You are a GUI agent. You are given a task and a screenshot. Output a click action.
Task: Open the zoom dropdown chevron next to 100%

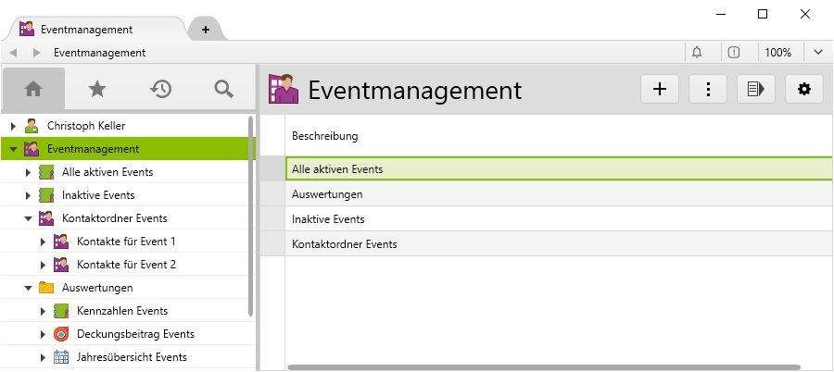coord(818,53)
